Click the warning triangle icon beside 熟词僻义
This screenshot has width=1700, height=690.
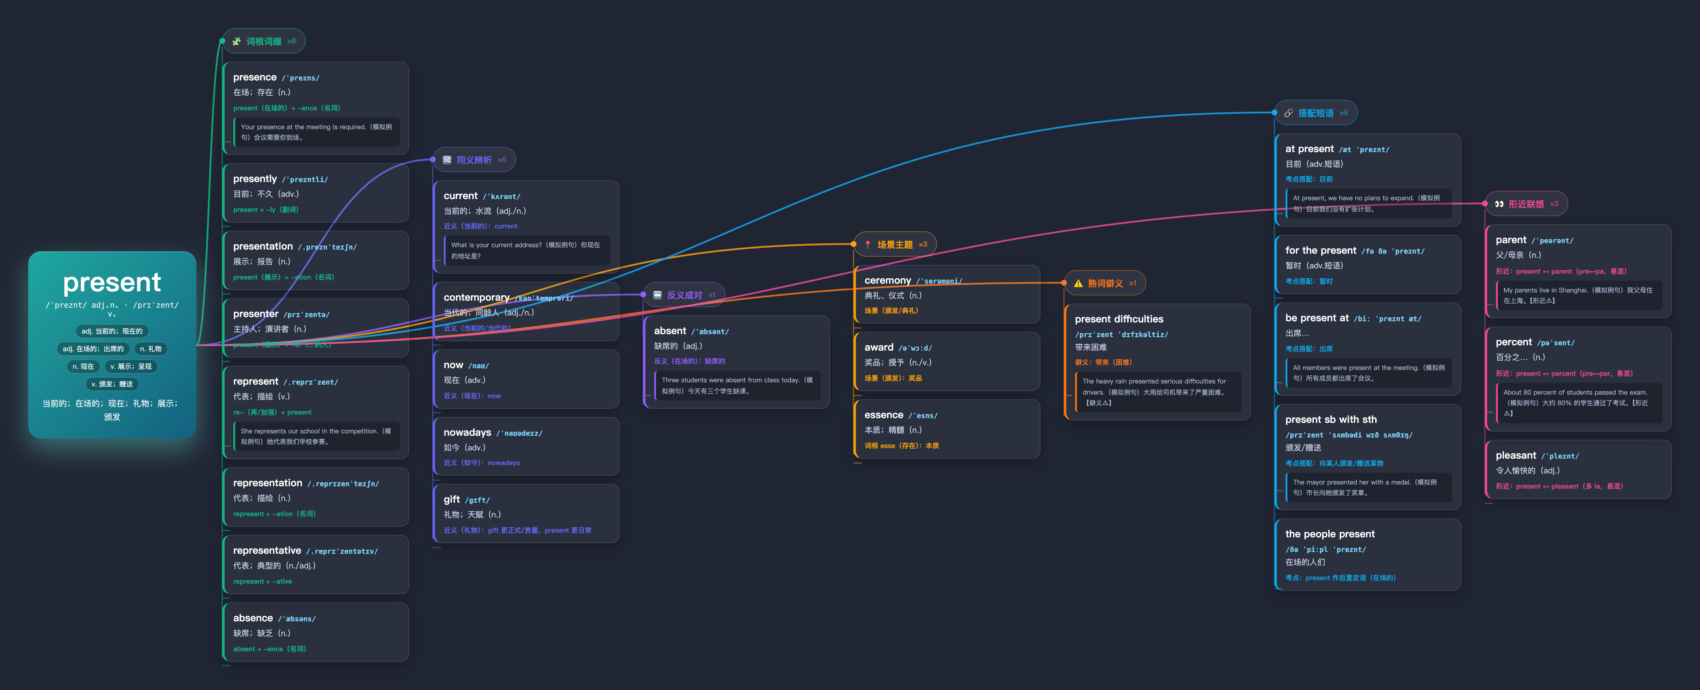(1078, 283)
